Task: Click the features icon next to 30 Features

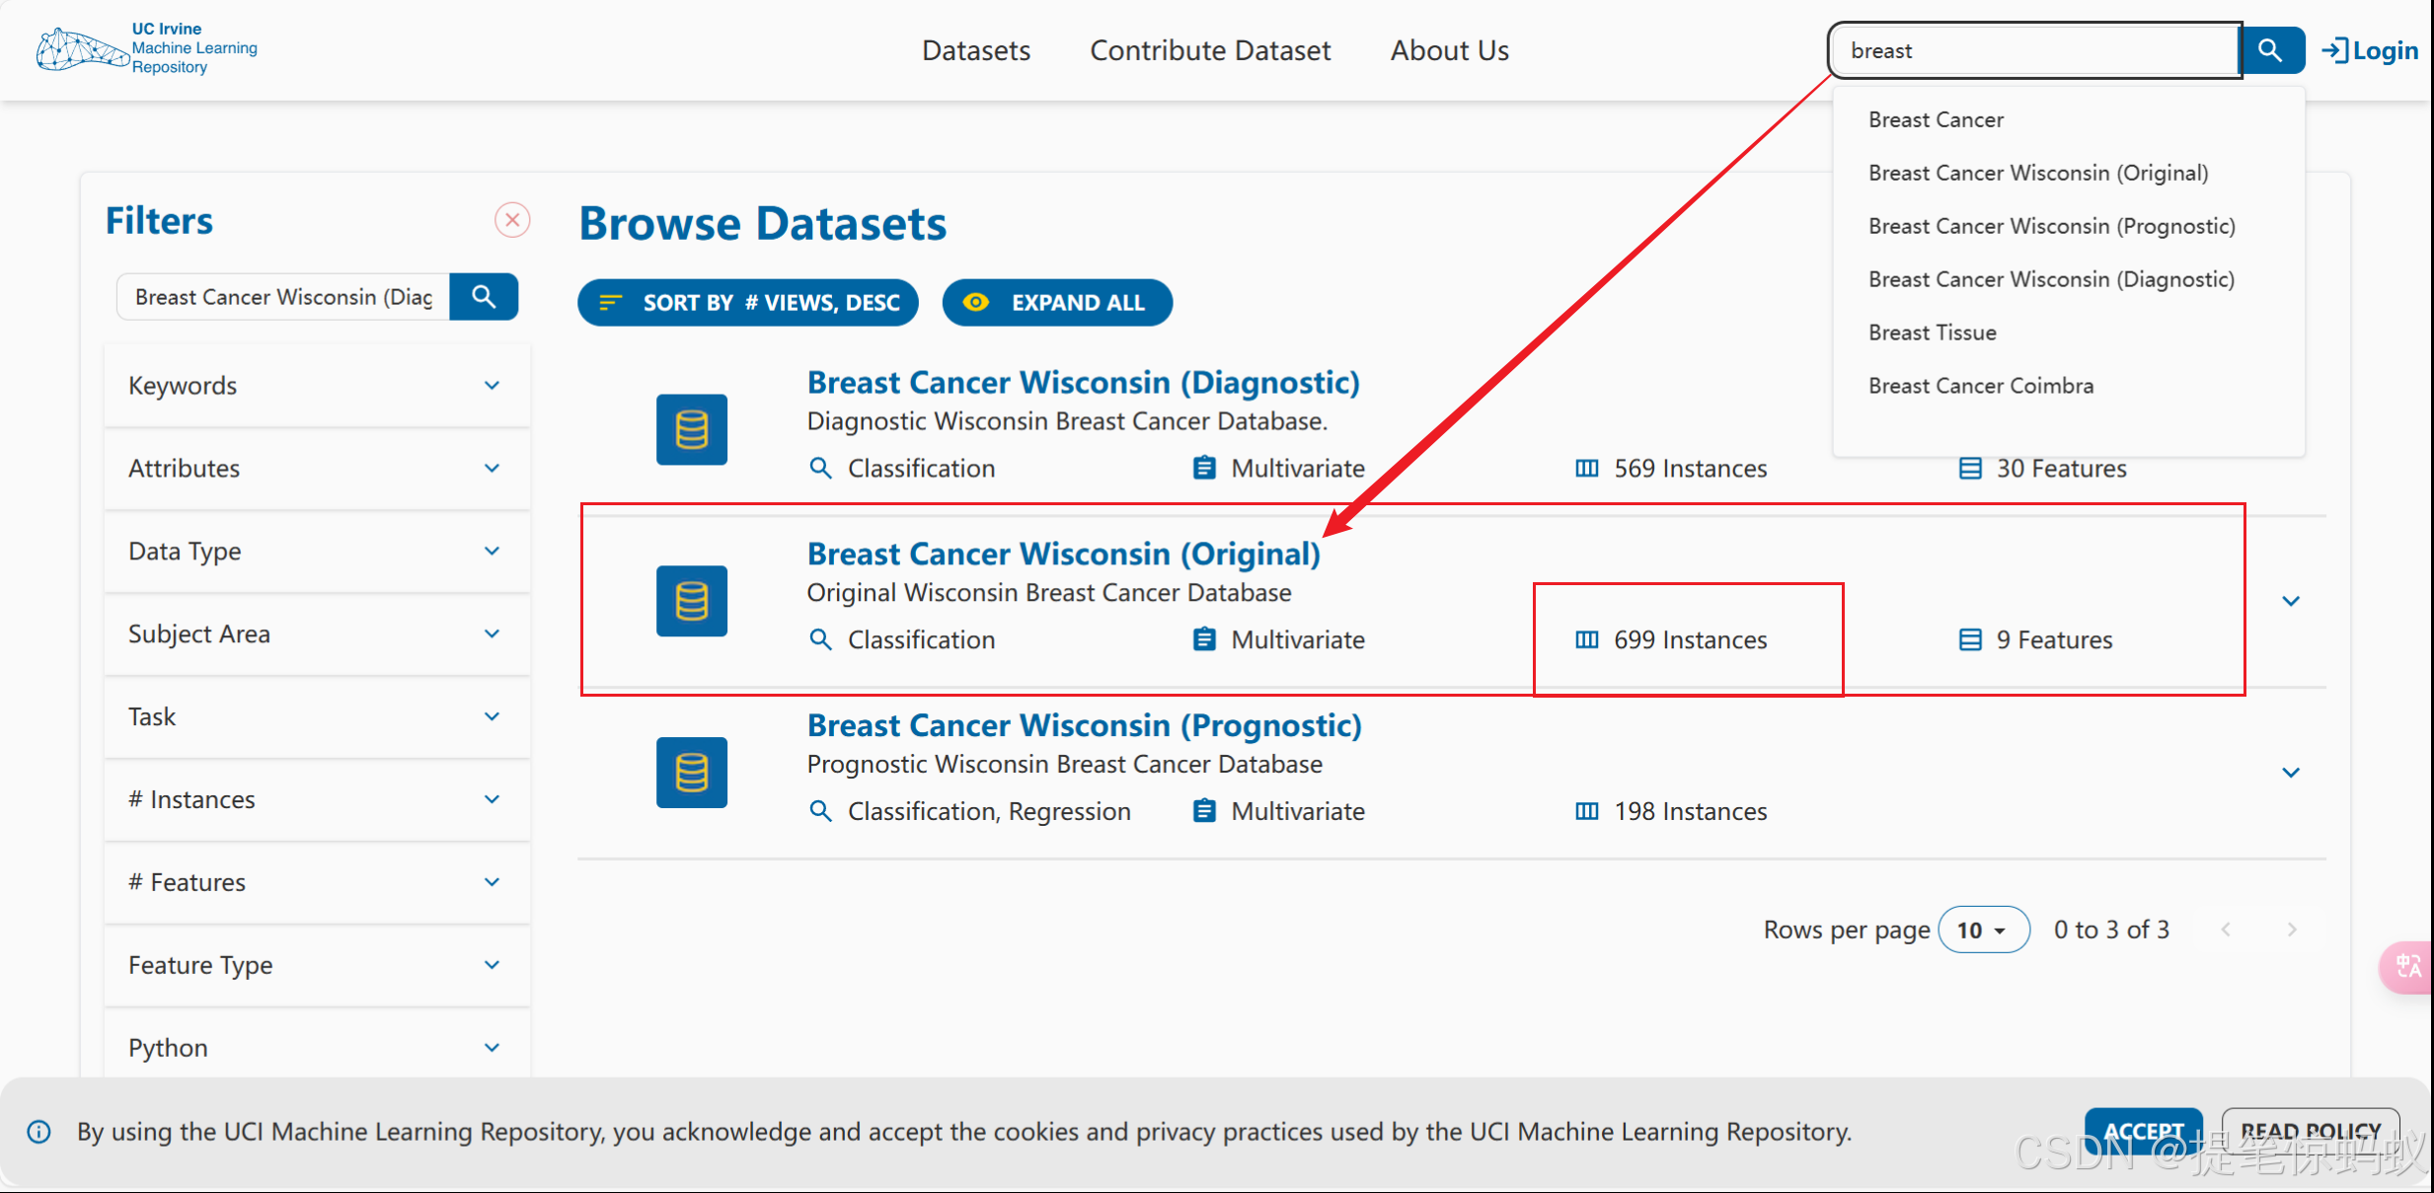Action: click(x=1970, y=468)
